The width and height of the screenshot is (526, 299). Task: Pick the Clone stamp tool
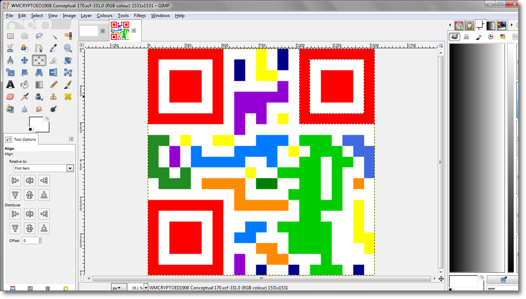click(54, 97)
